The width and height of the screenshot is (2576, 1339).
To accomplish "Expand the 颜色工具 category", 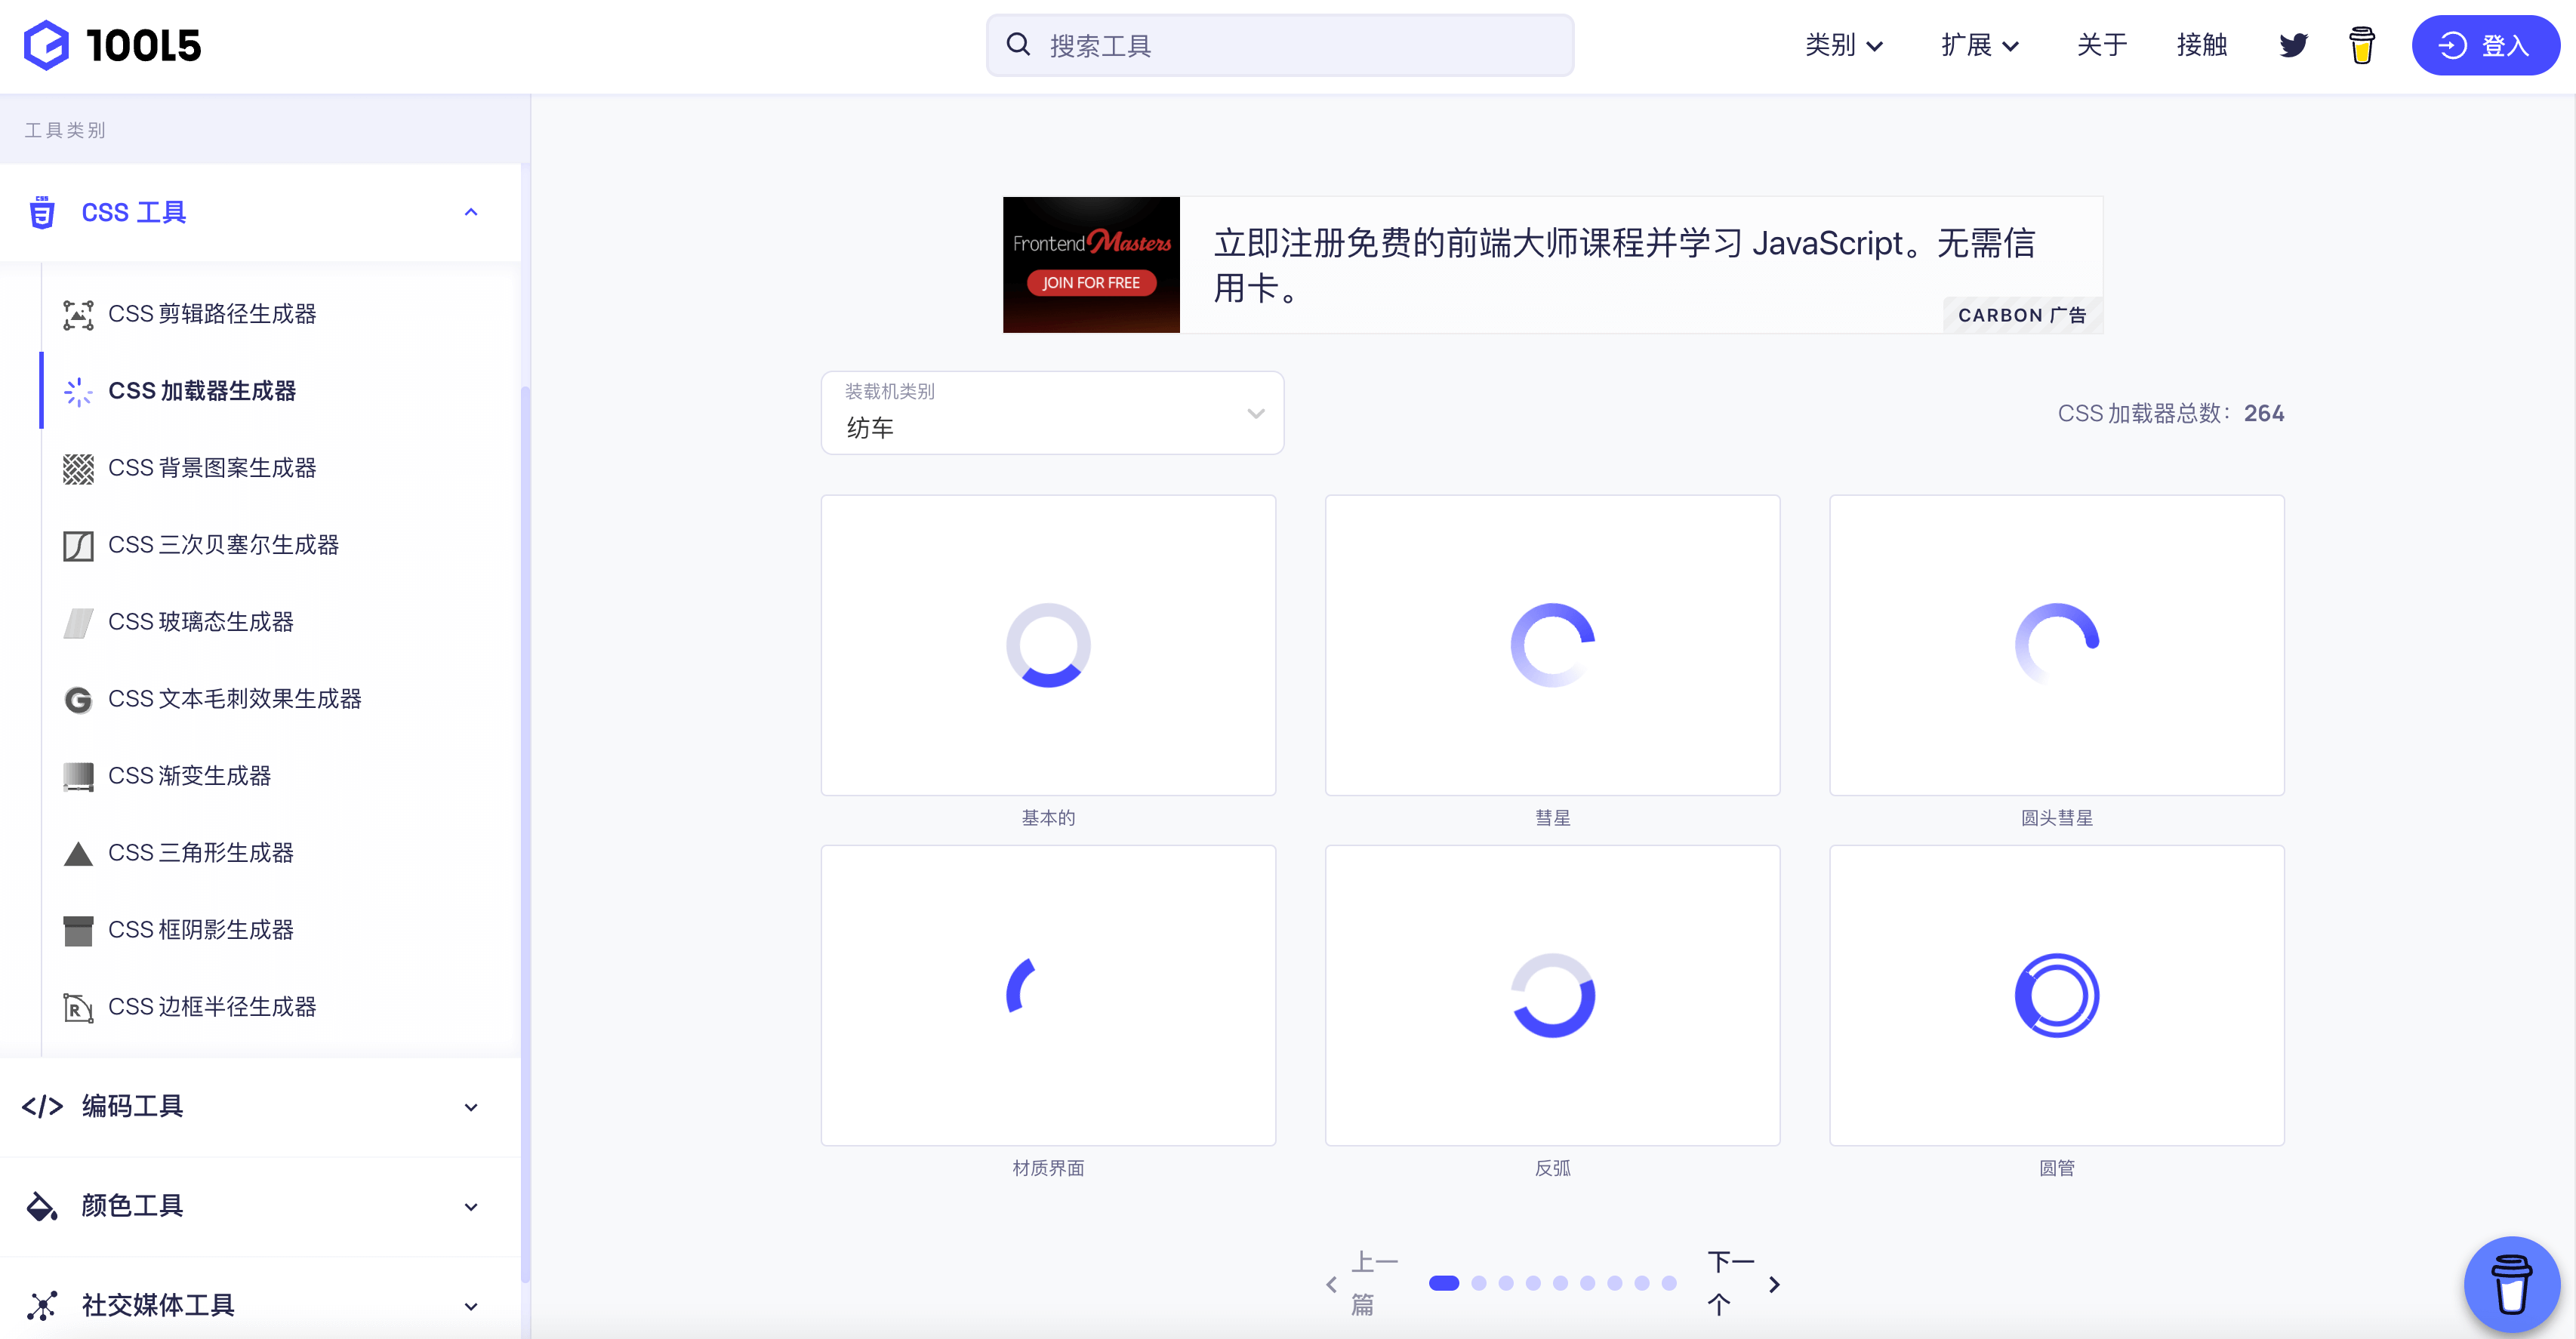I will [471, 1207].
